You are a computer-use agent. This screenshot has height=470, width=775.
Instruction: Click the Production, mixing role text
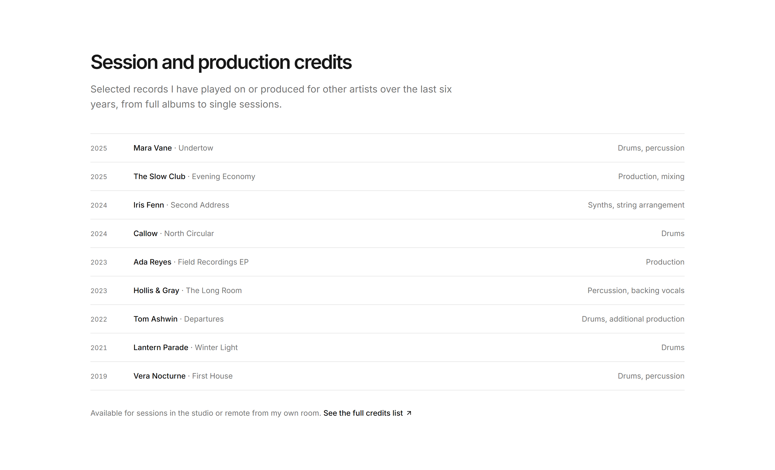(x=651, y=177)
